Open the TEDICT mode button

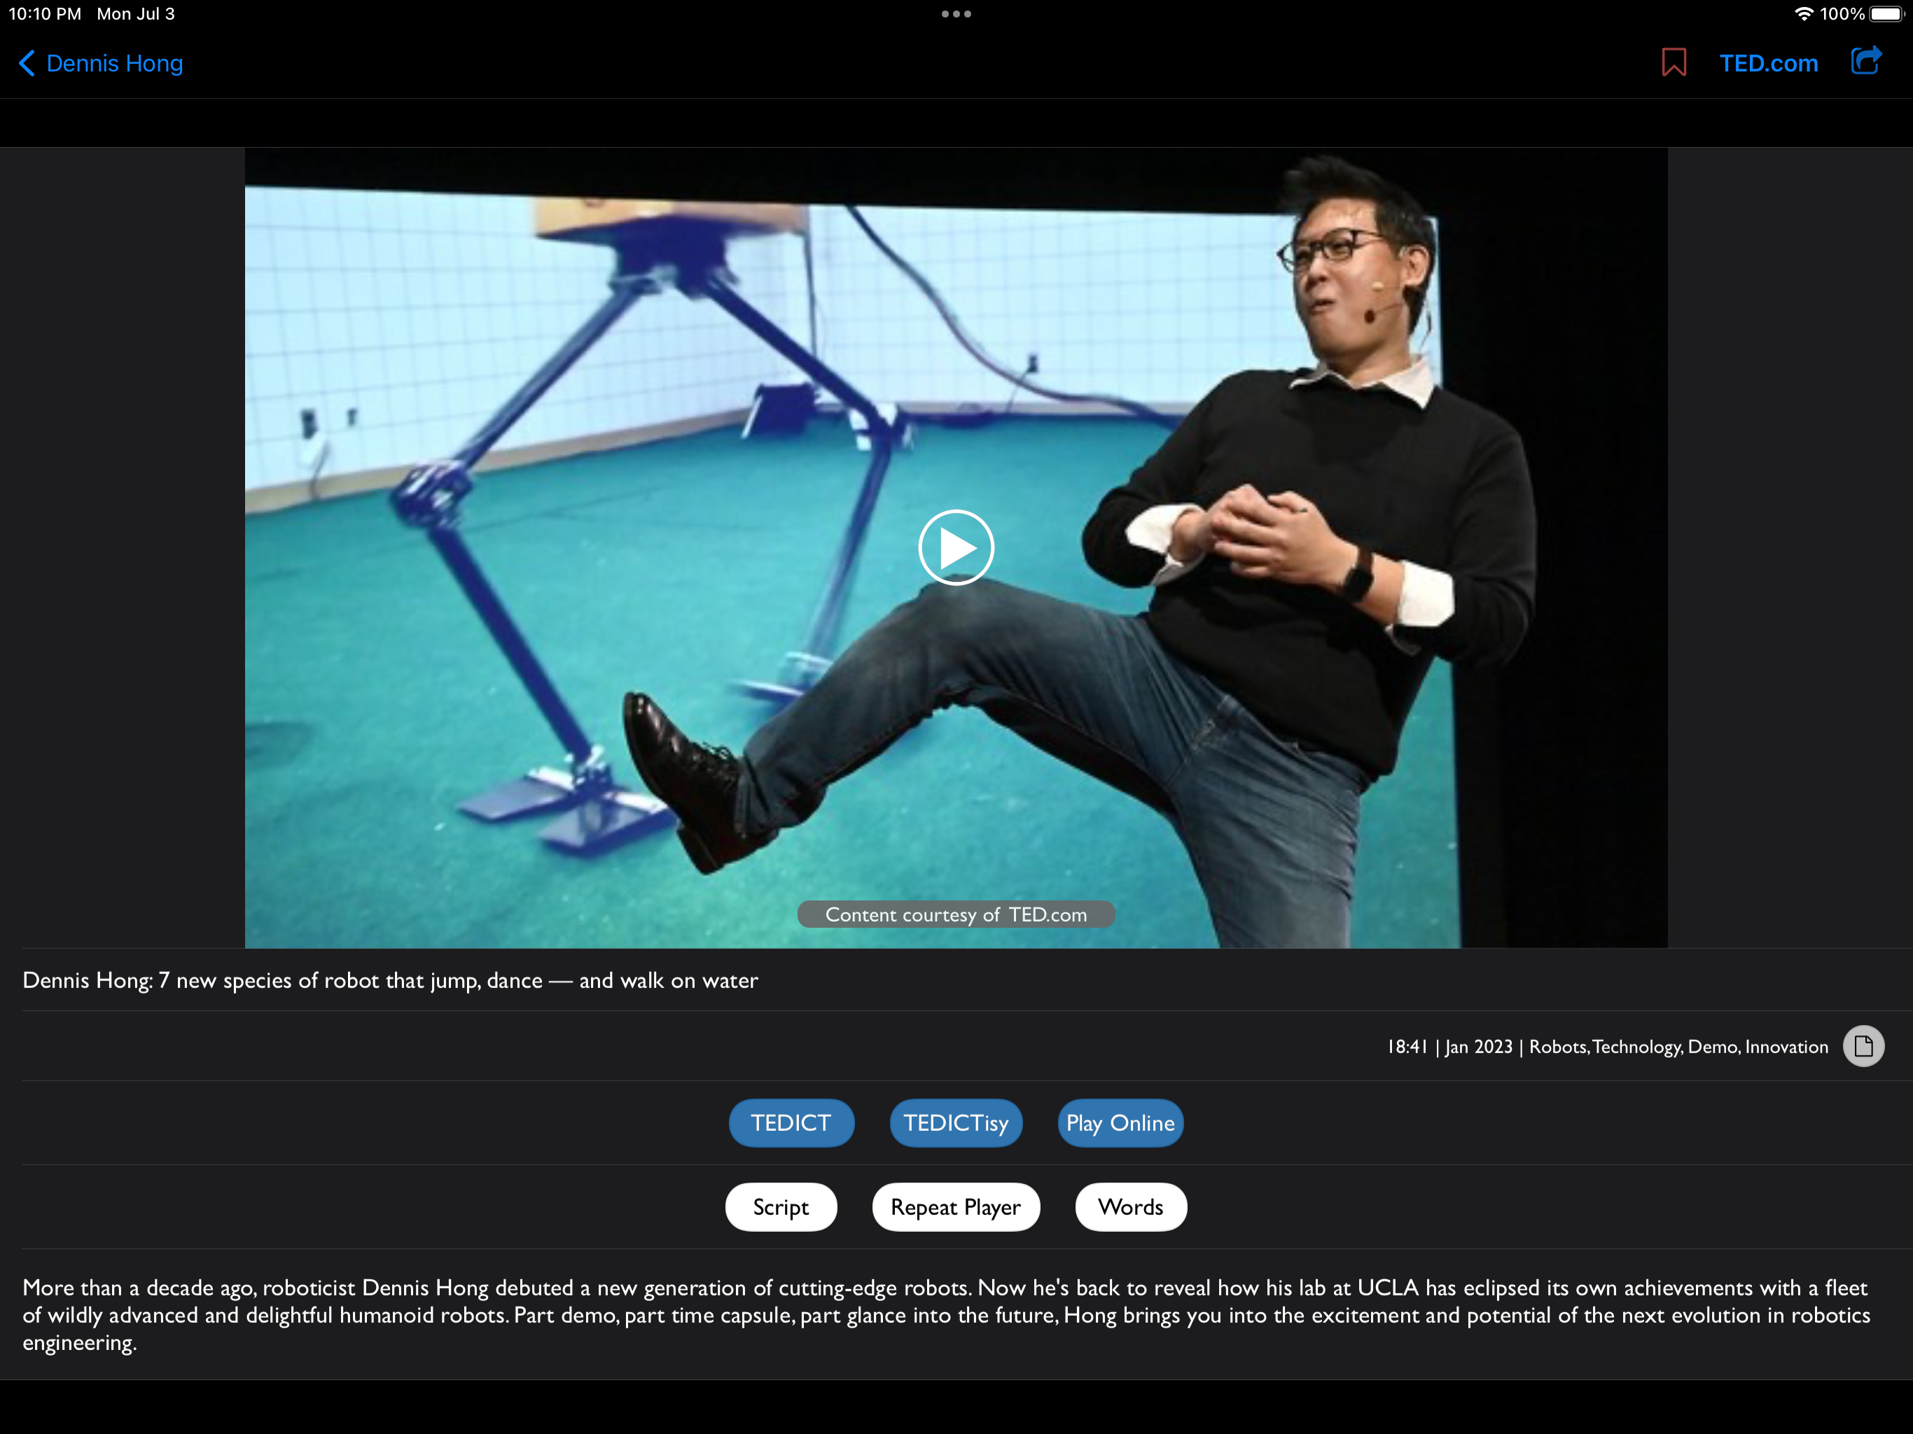tap(791, 1122)
